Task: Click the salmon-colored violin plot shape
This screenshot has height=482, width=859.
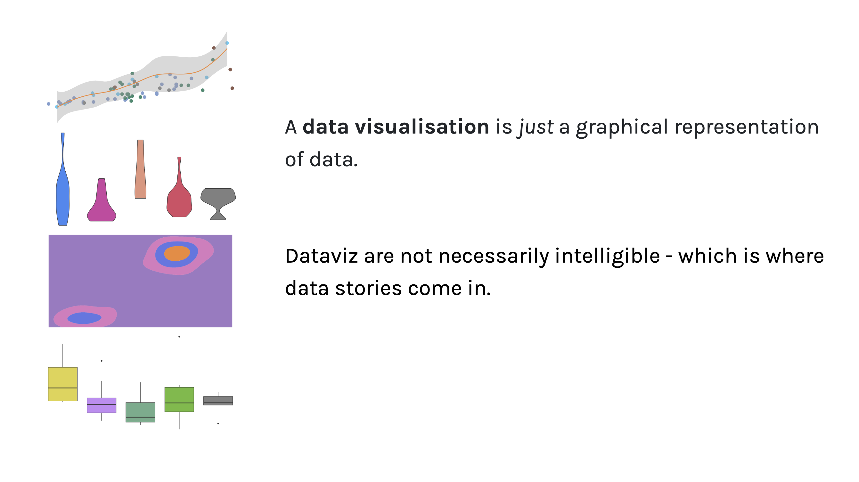Action: [140, 173]
